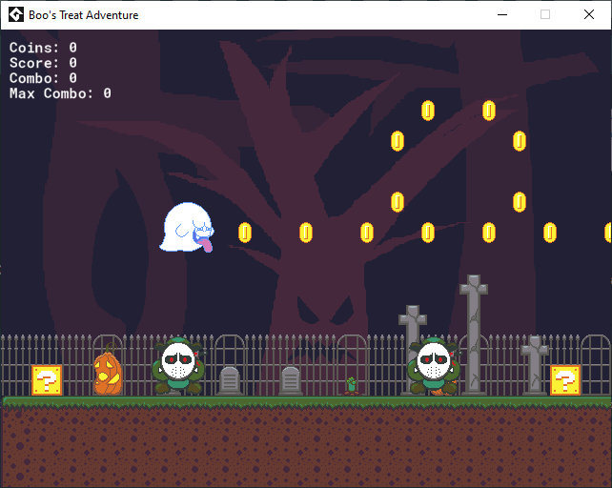
Task: Click the jack-o'-lantern pumpkin
Action: coord(108,374)
